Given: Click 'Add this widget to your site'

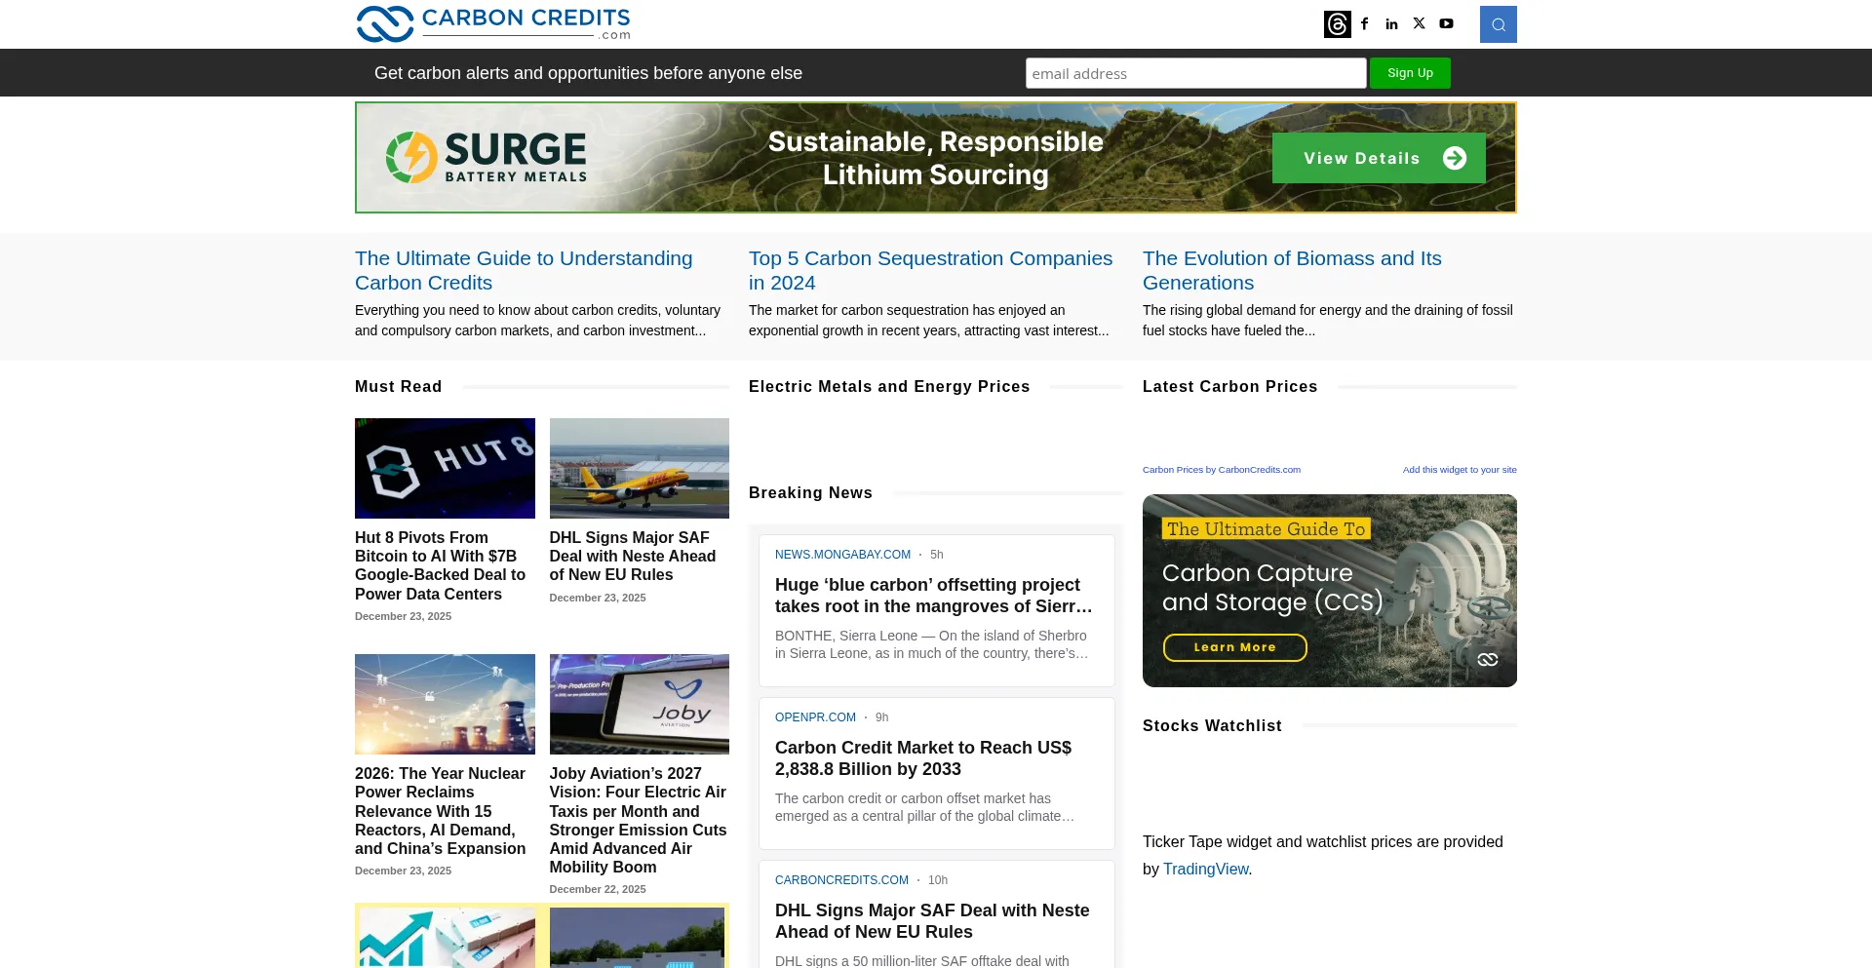Looking at the screenshot, I should [x=1459, y=470].
